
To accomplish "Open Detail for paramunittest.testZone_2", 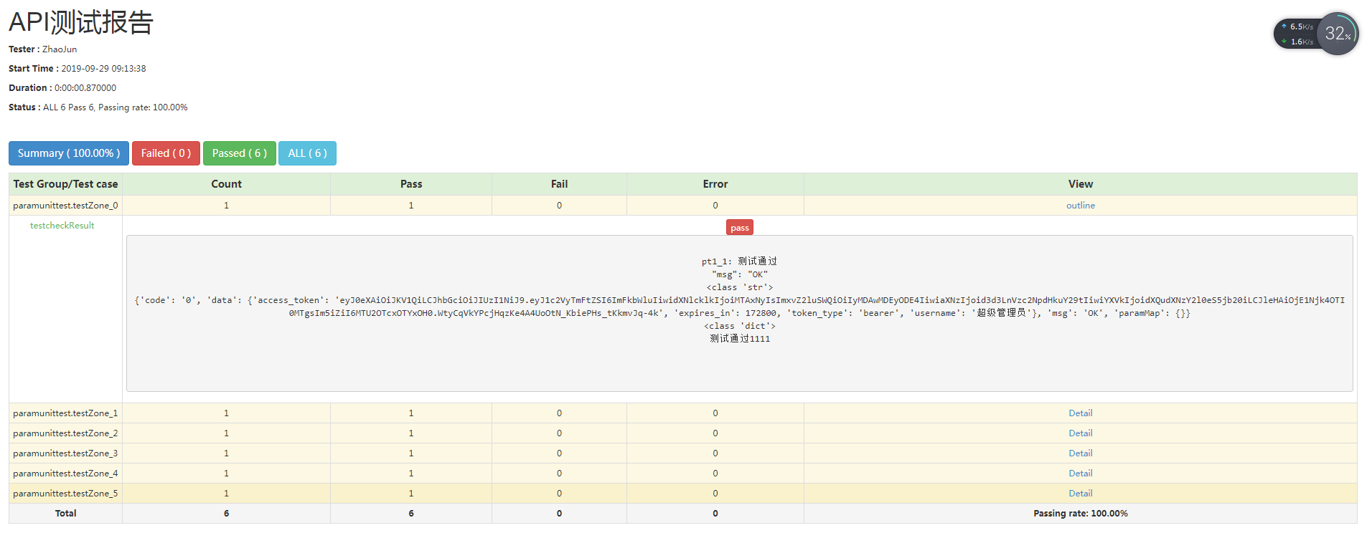I will 1080,433.
